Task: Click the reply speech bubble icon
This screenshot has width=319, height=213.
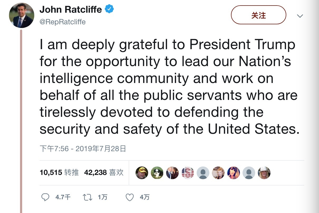Action: tap(46, 197)
